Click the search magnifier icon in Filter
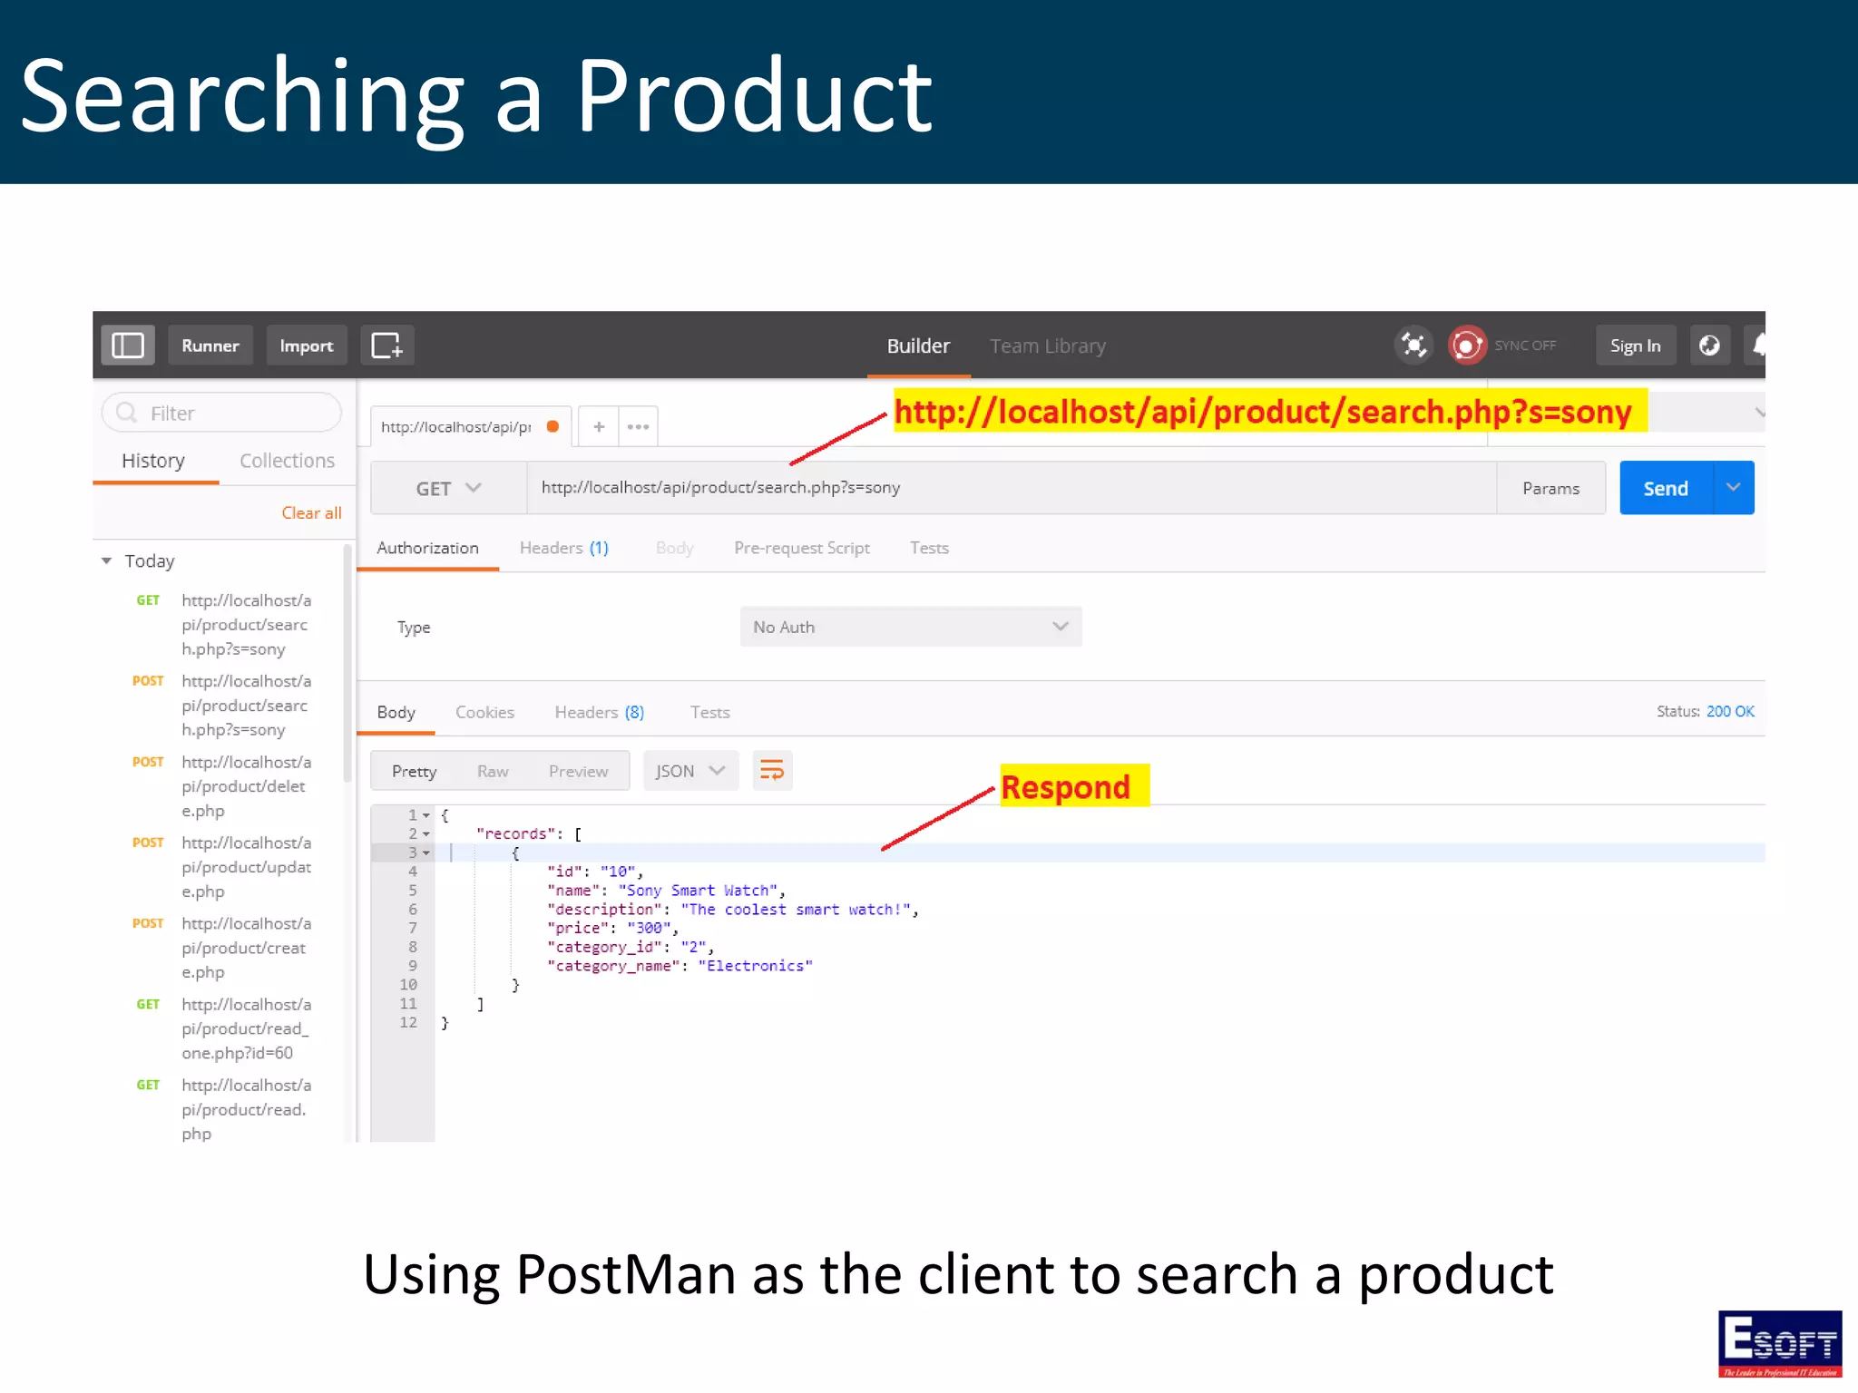 click(x=127, y=413)
